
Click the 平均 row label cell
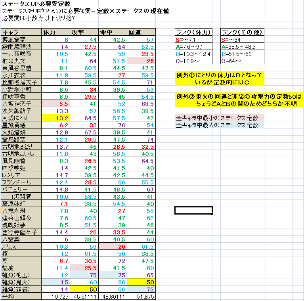click(x=21, y=297)
